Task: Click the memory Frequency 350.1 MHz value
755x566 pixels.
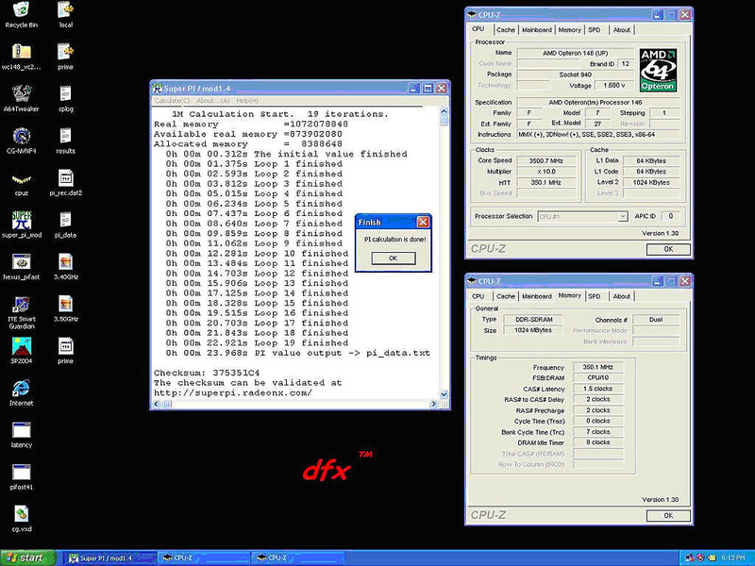Action: (x=597, y=367)
